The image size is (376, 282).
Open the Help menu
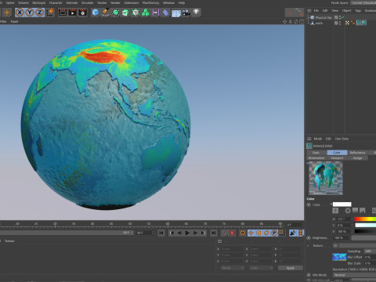pyautogui.click(x=182, y=2)
